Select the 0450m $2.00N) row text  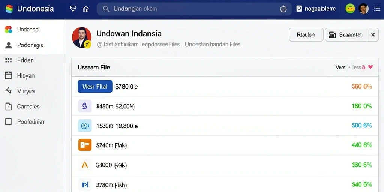(115, 106)
